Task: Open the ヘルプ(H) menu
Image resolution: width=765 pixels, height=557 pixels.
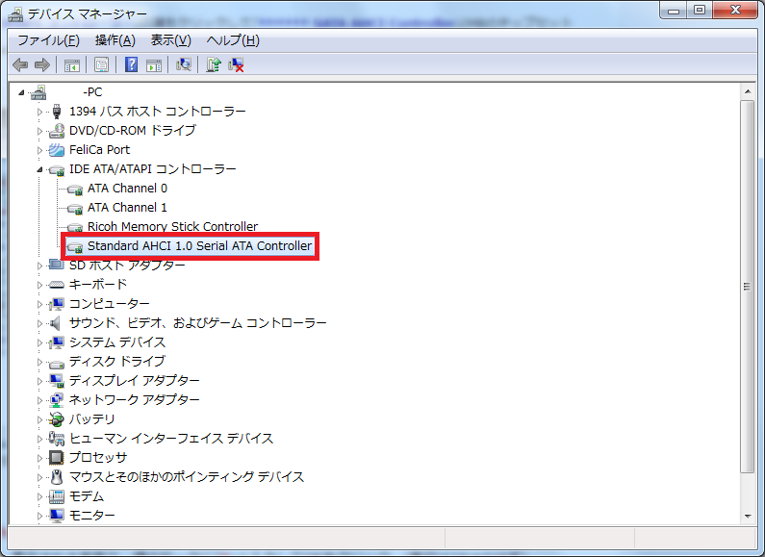Action: tap(233, 40)
